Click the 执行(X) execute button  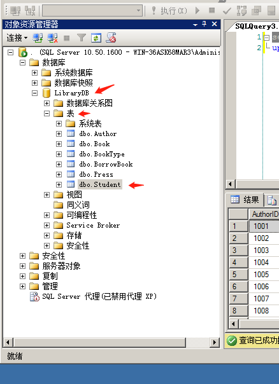click(x=169, y=11)
